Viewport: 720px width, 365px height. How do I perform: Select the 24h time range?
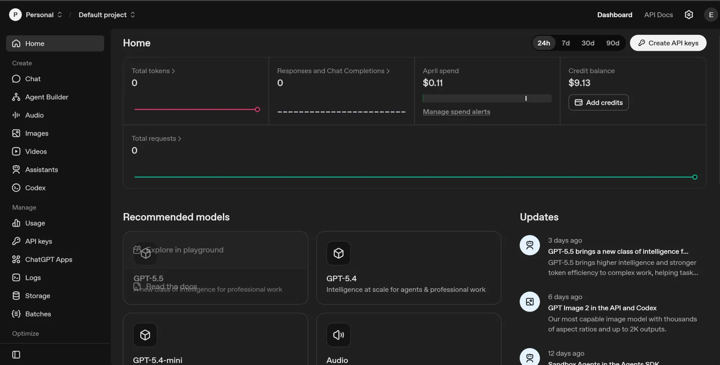(x=544, y=43)
